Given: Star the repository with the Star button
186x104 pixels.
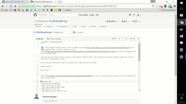Looking at the screenshot, I should pos(124,21).
